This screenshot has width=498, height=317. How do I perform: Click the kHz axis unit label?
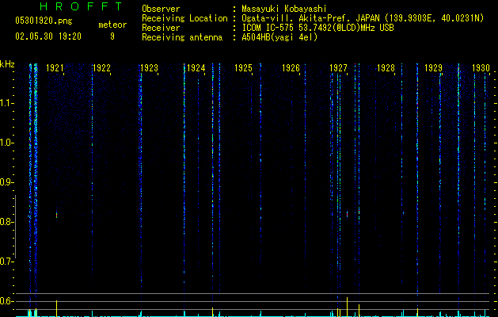[x=7, y=64]
